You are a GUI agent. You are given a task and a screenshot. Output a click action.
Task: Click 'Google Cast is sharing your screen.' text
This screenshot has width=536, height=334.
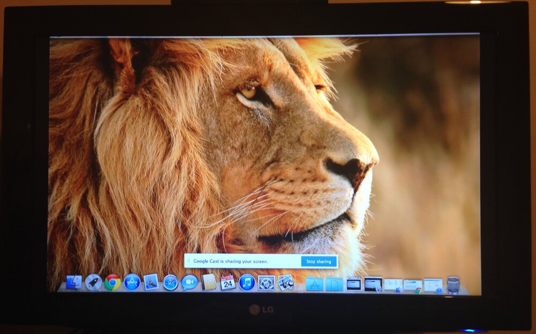(x=230, y=261)
